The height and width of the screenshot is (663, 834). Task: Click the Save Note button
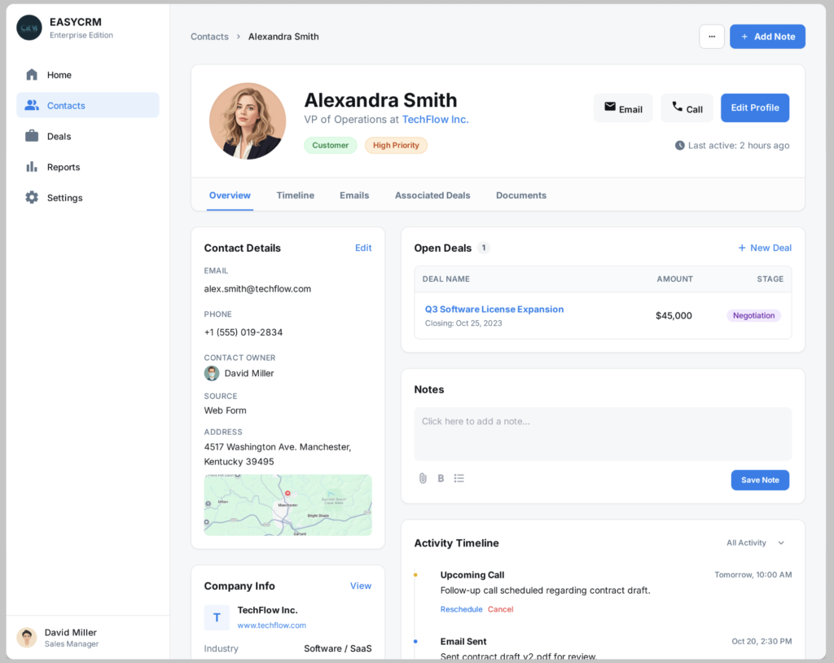(x=759, y=480)
